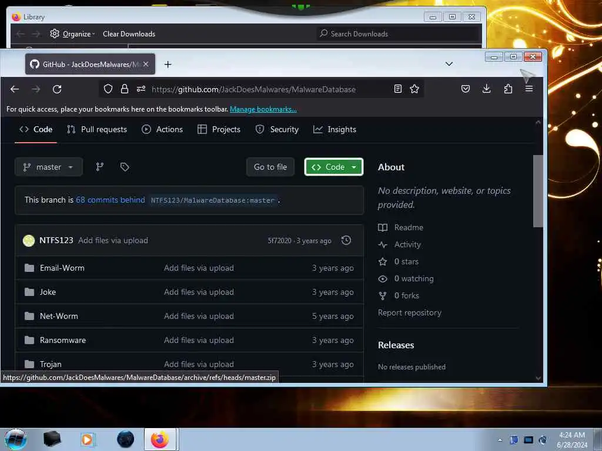Click the page scrollbar down arrow
Viewport: 602px width, 451px height.
coord(538,379)
